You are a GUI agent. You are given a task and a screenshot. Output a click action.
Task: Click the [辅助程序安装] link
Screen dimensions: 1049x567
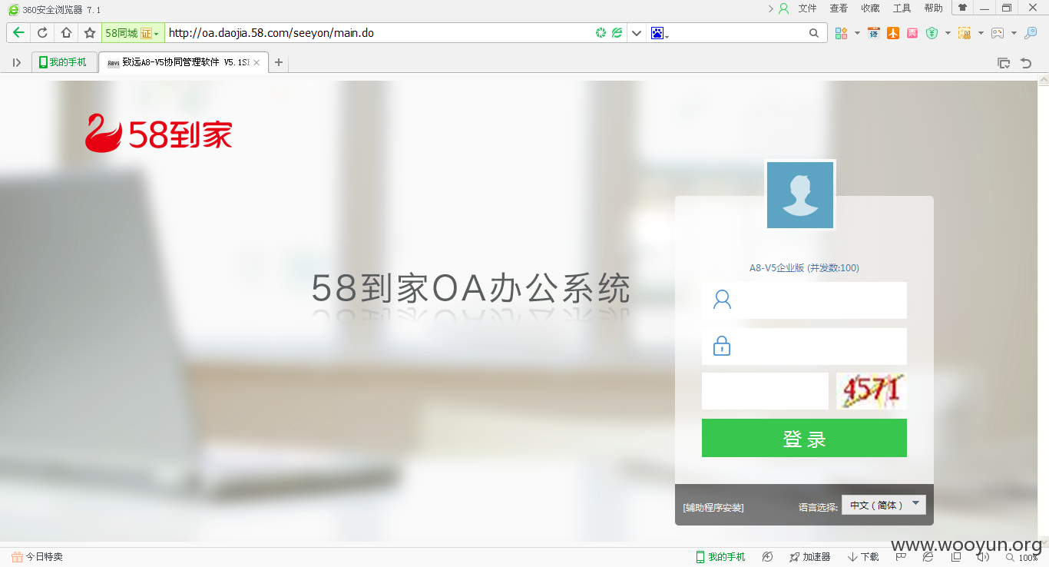coord(713,507)
